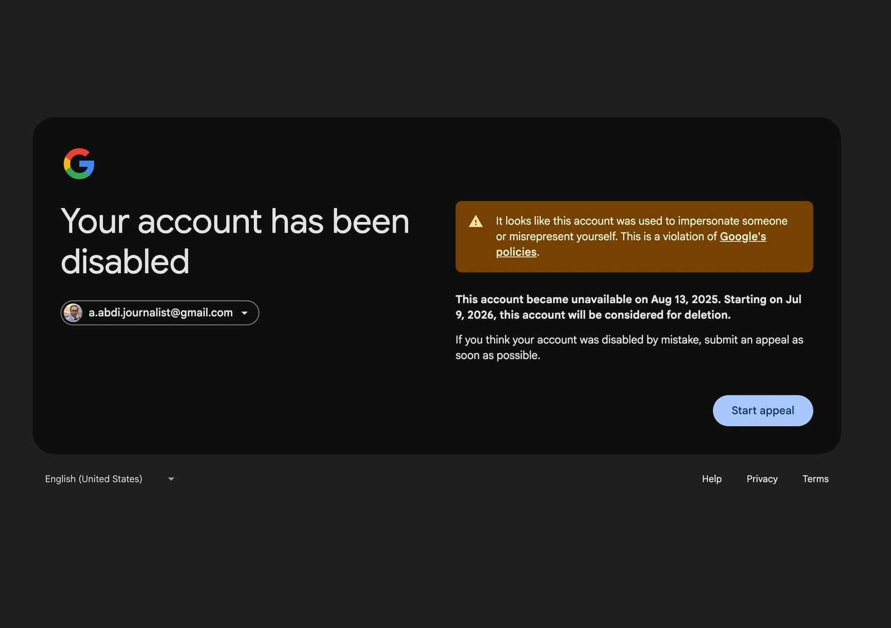Screen dimensions: 891x628
Task: Open the Help footer link
Action: (x=711, y=479)
